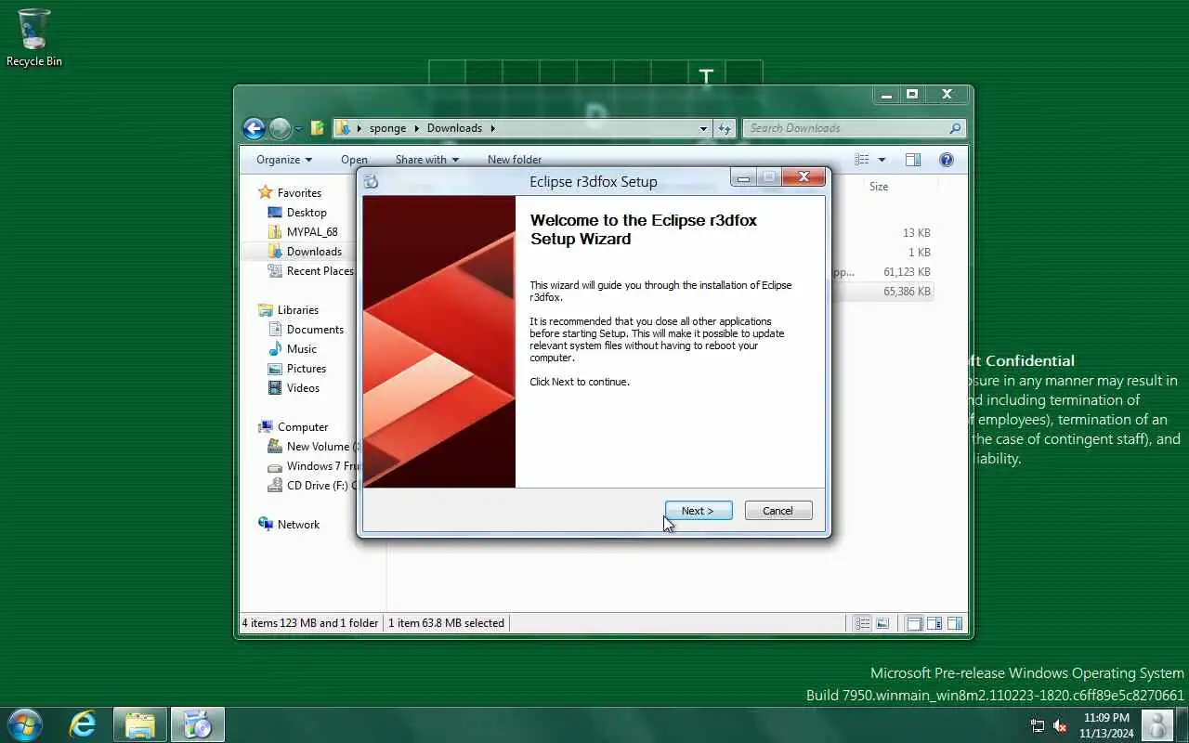Select Desktop under Favorites

pyautogui.click(x=297, y=212)
